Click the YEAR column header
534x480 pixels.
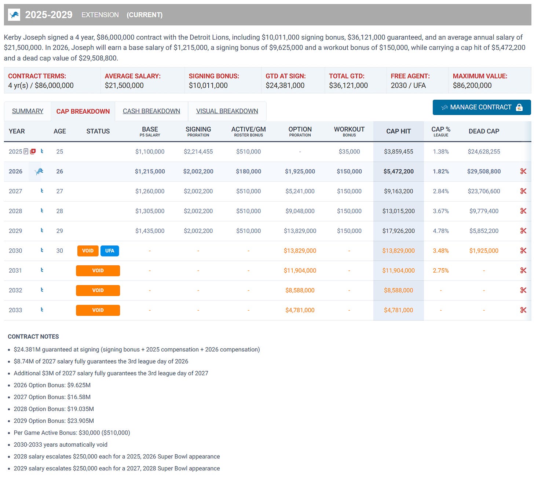pyautogui.click(x=17, y=131)
